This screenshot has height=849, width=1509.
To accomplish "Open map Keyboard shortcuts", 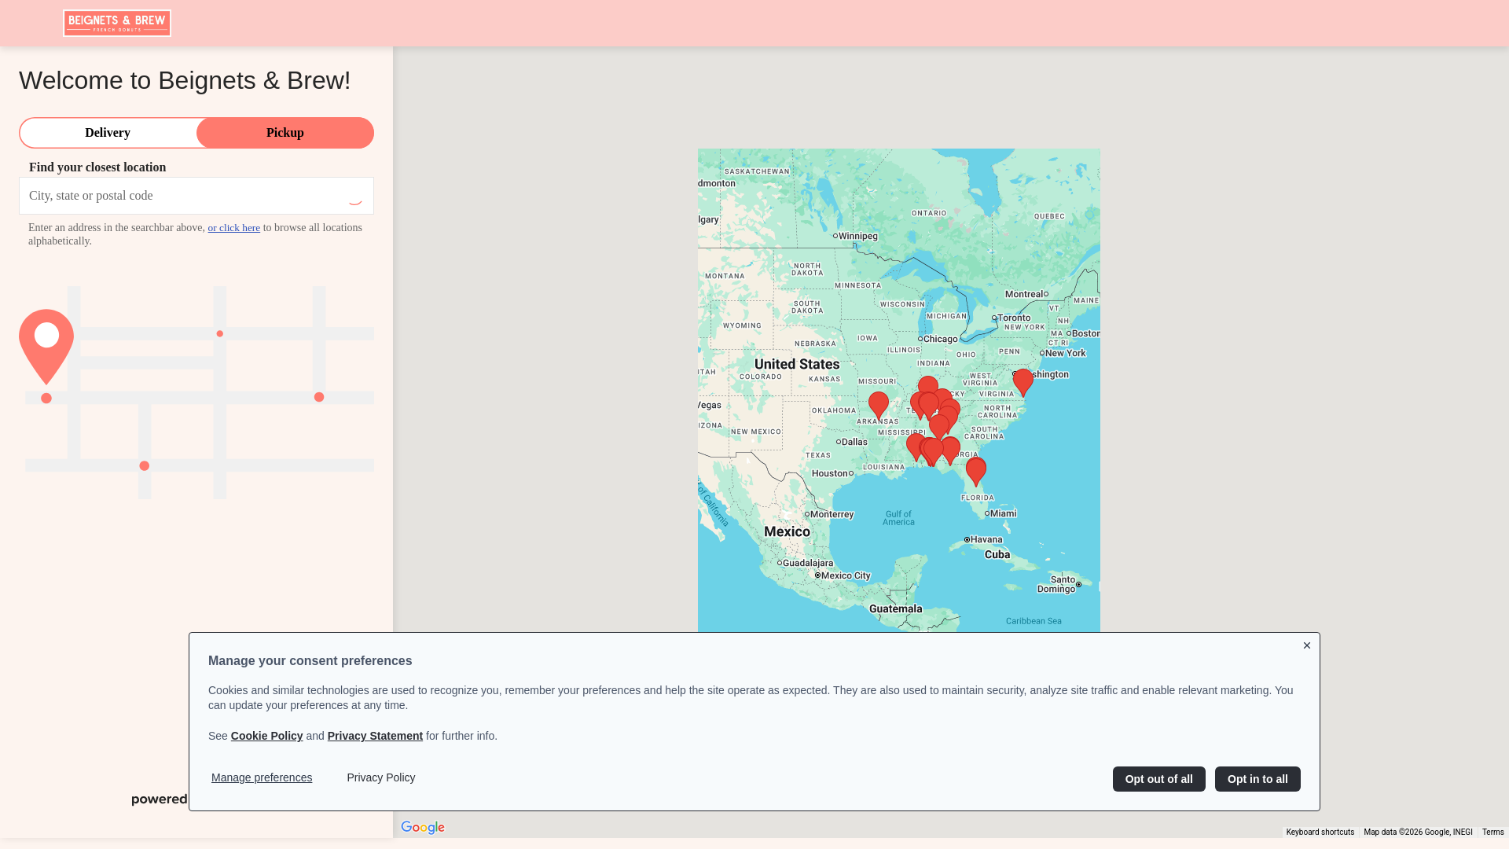I will point(1320,832).
